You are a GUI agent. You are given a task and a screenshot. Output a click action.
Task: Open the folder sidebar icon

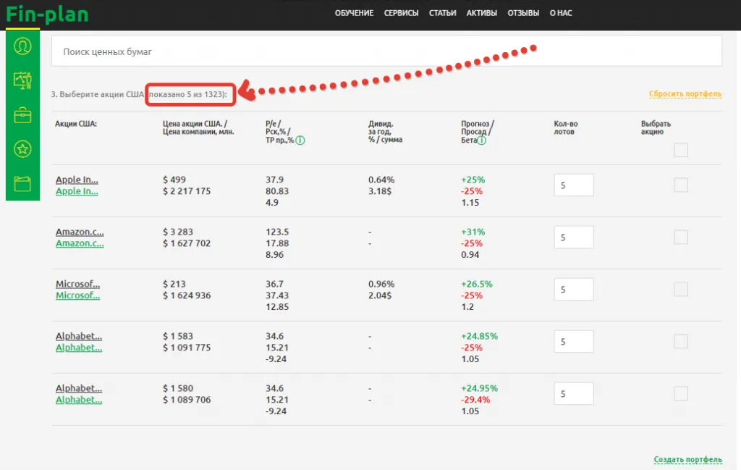click(x=22, y=184)
